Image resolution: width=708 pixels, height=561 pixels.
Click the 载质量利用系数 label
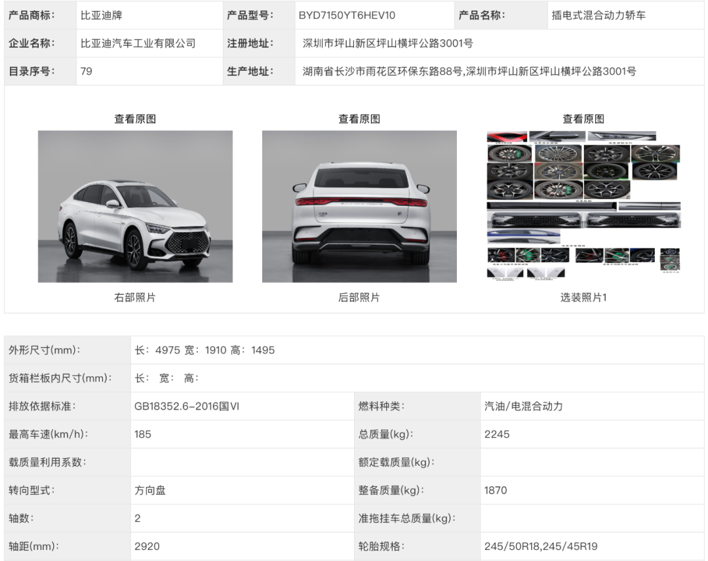(47, 462)
